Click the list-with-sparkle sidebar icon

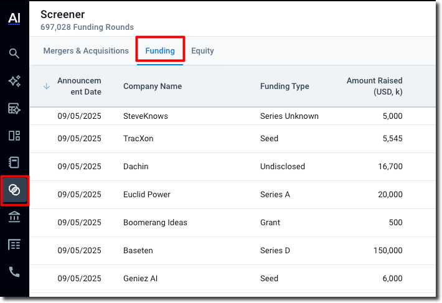[14, 108]
